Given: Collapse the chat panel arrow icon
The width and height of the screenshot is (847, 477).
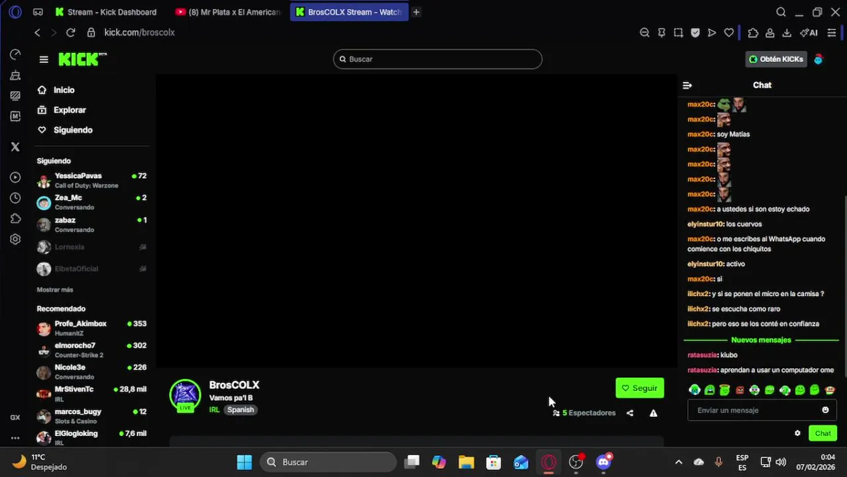Looking at the screenshot, I should (687, 85).
